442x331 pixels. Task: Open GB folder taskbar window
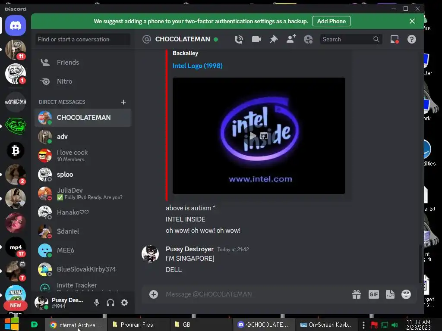[201, 325]
